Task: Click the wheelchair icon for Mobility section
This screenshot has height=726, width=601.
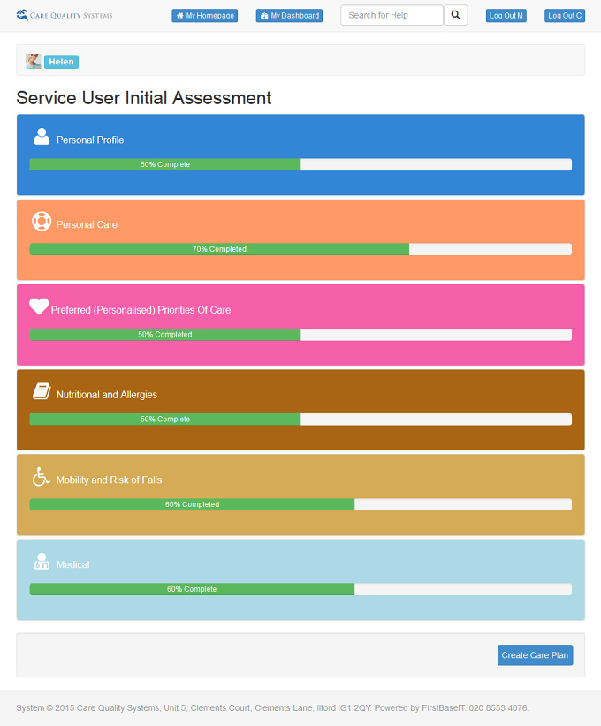Action: (x=41, y=476)
